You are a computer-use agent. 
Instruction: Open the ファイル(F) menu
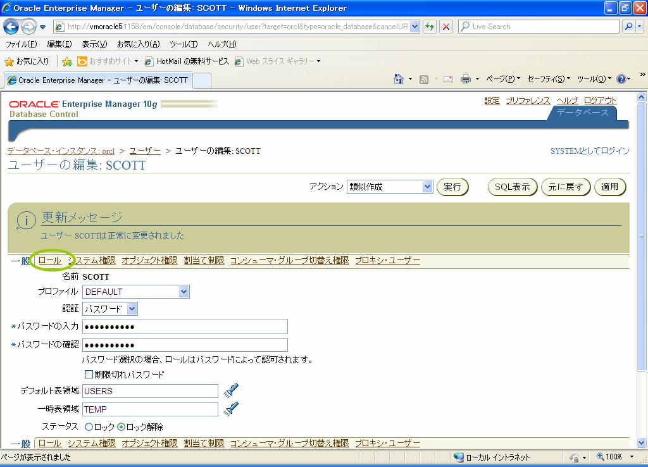(x=21, y=44)
